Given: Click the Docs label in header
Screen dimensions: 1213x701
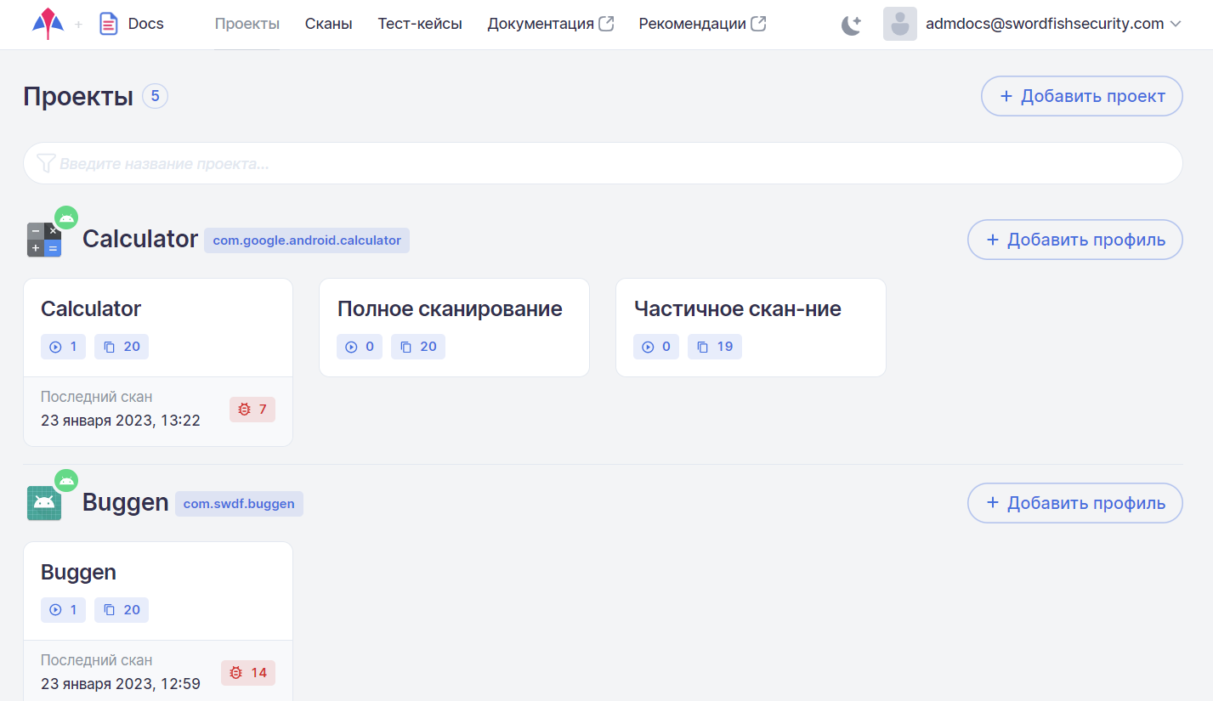Looking at the screenshot, I should pyautogui.click(x=146, y=24).
